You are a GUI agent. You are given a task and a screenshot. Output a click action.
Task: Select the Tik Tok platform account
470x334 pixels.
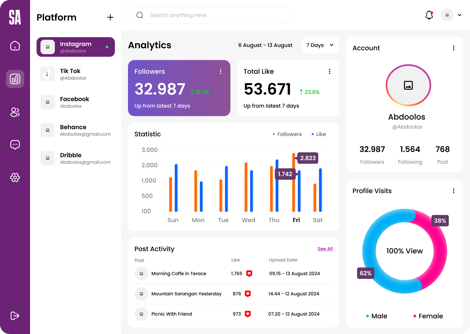coord(76,74)
